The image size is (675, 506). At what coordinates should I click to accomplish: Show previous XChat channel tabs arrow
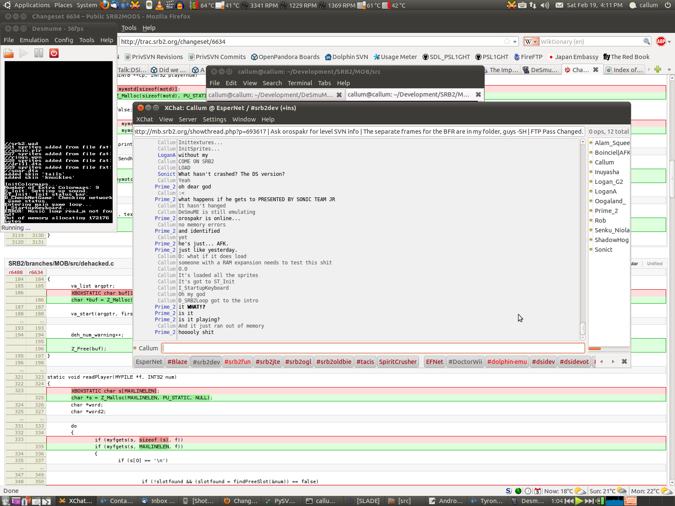602,361
